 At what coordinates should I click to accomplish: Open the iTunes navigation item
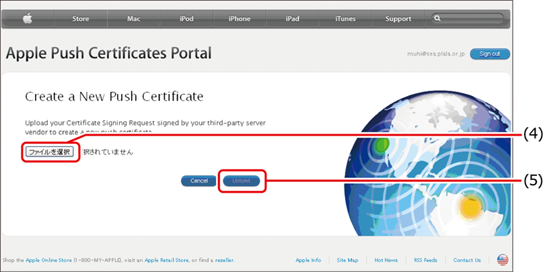coord(345,19)
